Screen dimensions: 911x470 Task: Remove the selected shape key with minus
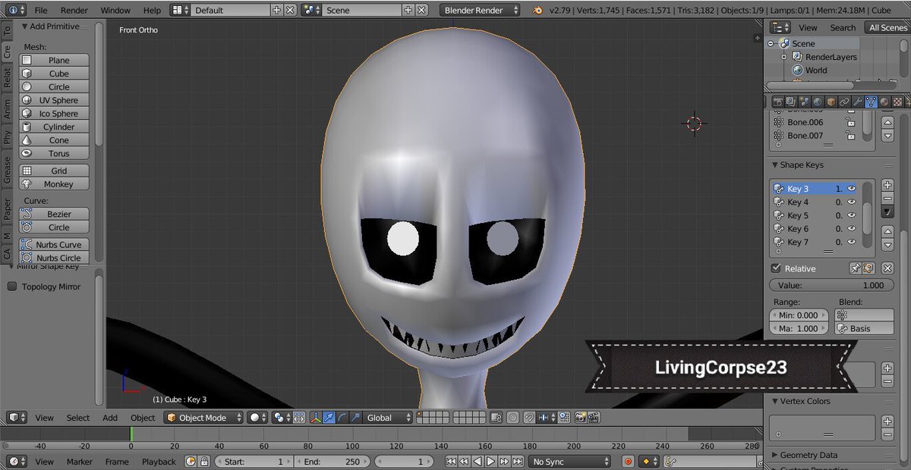coord(887,199)
